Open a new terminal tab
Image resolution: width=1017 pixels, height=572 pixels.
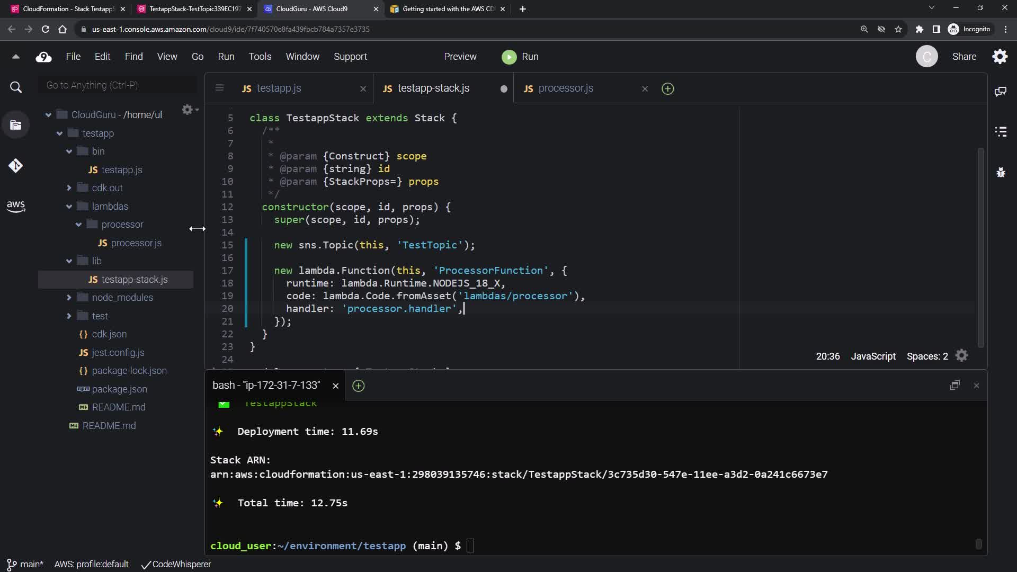(x=358, y=386)
